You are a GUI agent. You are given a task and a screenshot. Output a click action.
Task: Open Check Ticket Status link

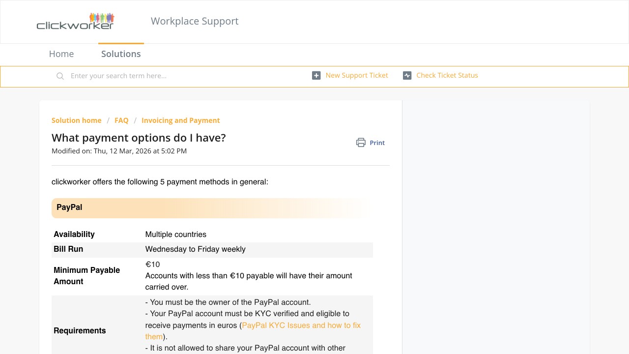(x=447, y=75)
